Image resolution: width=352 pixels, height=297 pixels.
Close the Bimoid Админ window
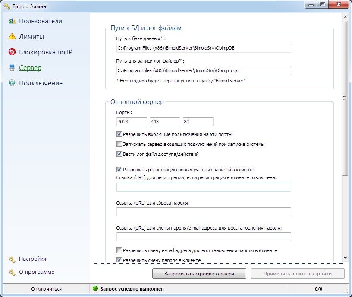(339, 5)
